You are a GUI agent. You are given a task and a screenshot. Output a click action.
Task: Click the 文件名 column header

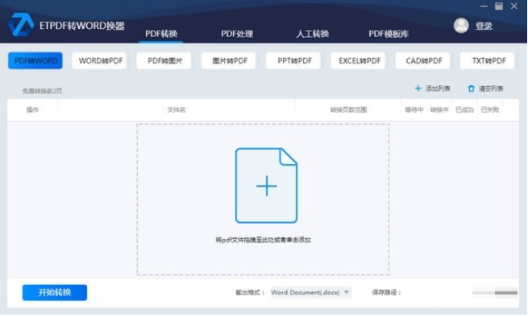click(x=177, y=110)
